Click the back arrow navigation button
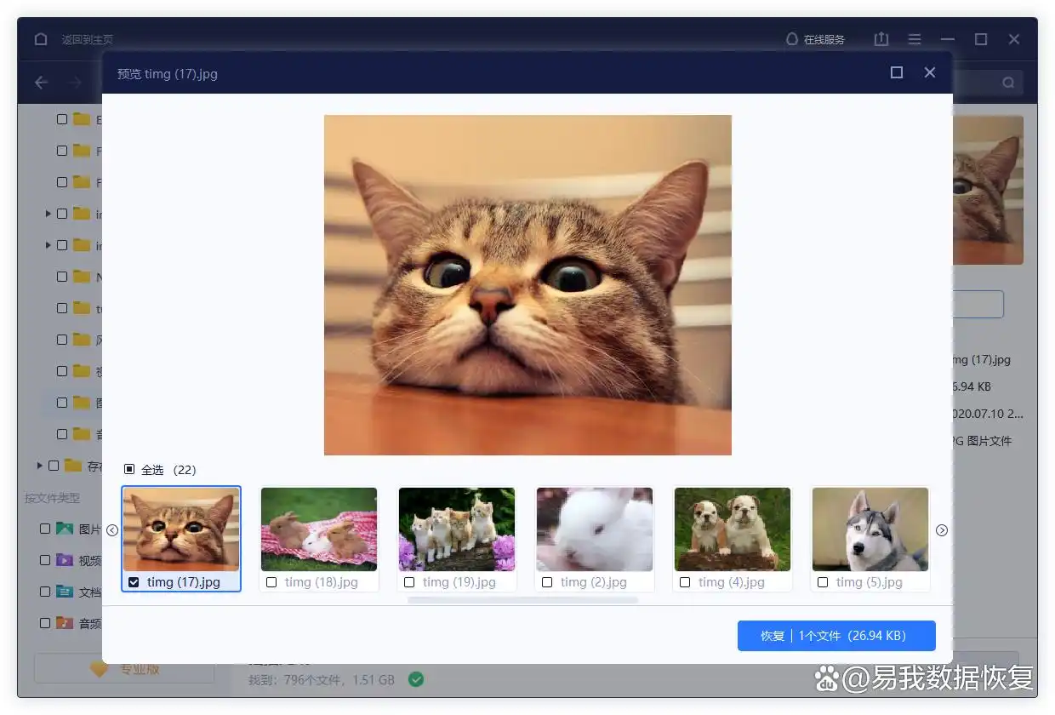1055x715 pixels. 42,83
